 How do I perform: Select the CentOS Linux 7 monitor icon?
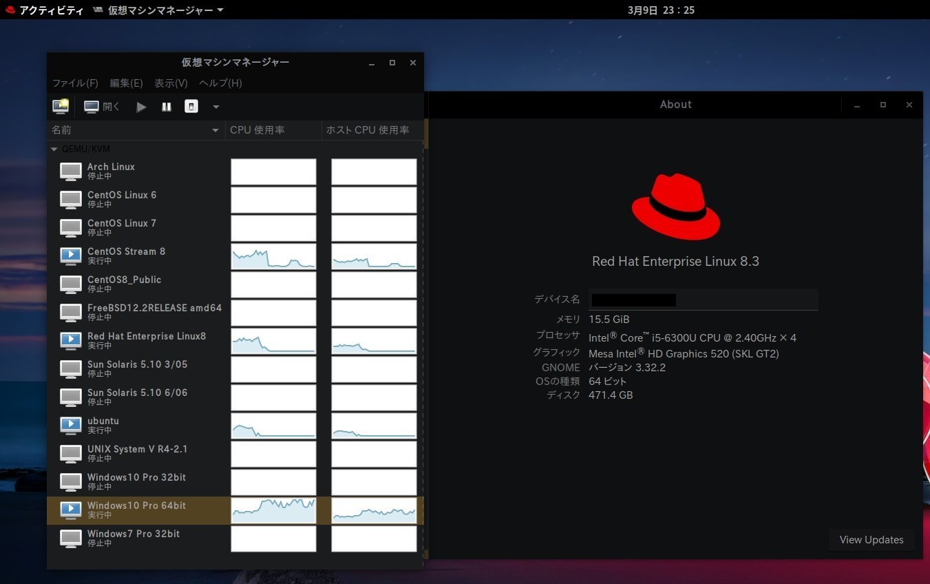click(x=71, y=227)
